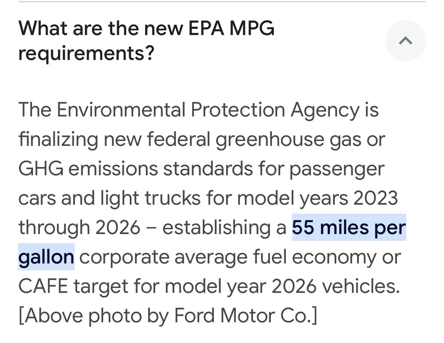The image size is (444, 343).
Task: Click 'model years 2023' text
Action: [317, 198]
